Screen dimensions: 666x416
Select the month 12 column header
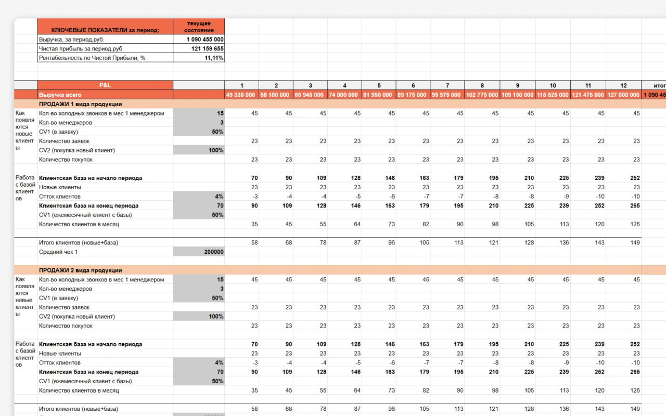[623, 85]
